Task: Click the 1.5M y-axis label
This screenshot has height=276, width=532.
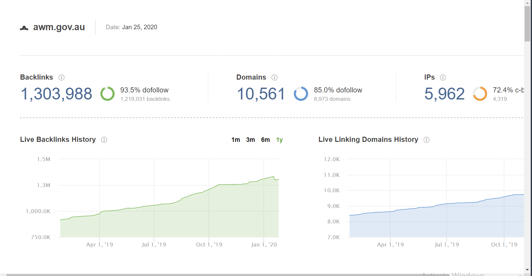Action: click(x=44, y=159)
